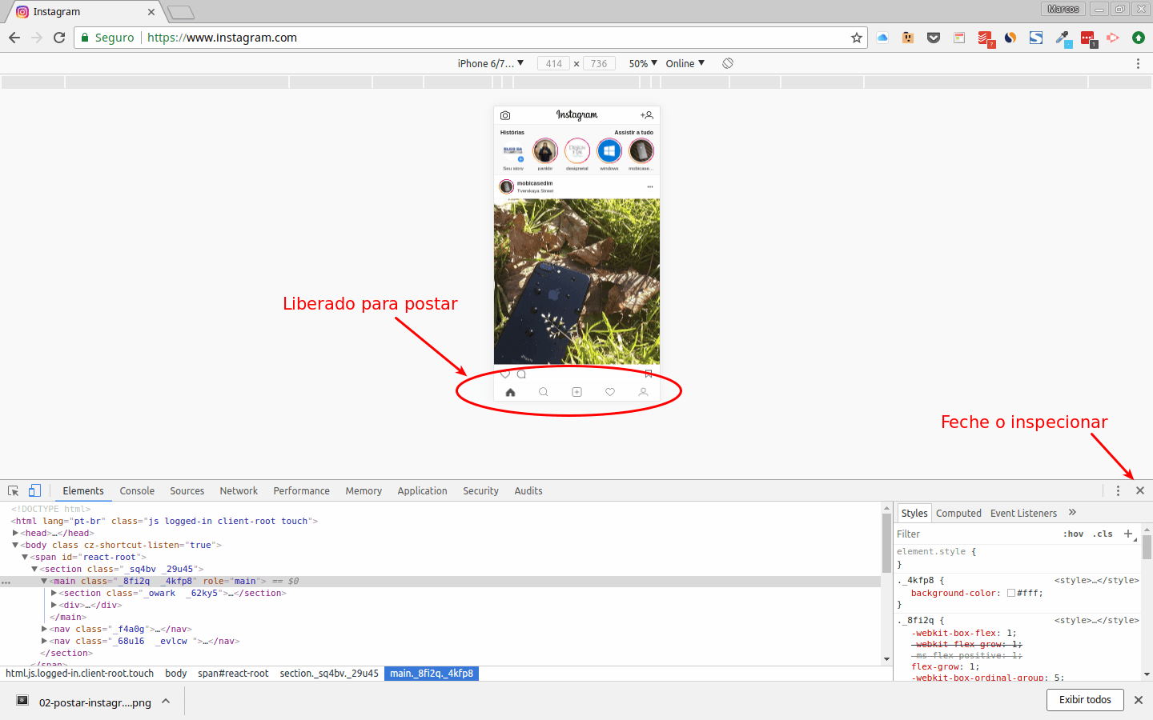The height and width of the screenshot is (720, 1153).
Task: Bookmark this page with the star icon
Action: click(857, 38)
